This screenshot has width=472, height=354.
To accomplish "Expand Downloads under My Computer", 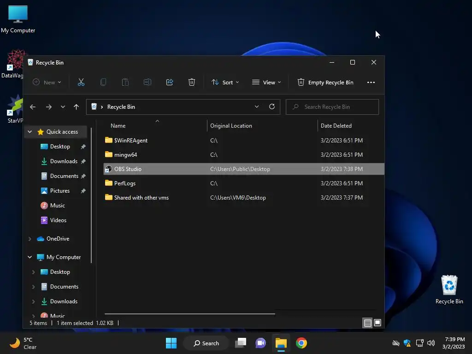I will (33, 301).
